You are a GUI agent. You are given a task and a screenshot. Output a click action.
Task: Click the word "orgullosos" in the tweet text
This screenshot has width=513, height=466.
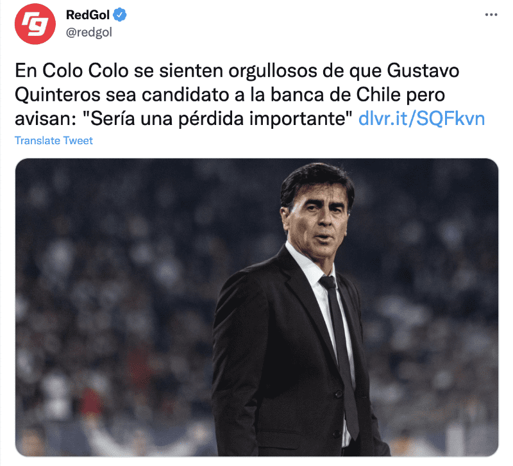click(273, 71)
